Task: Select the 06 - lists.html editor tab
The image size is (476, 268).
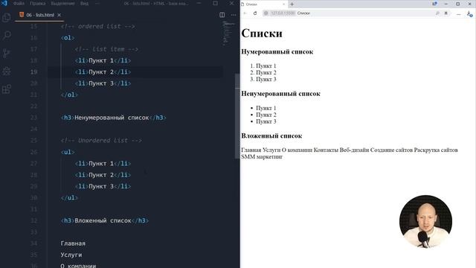Action: 39,15
